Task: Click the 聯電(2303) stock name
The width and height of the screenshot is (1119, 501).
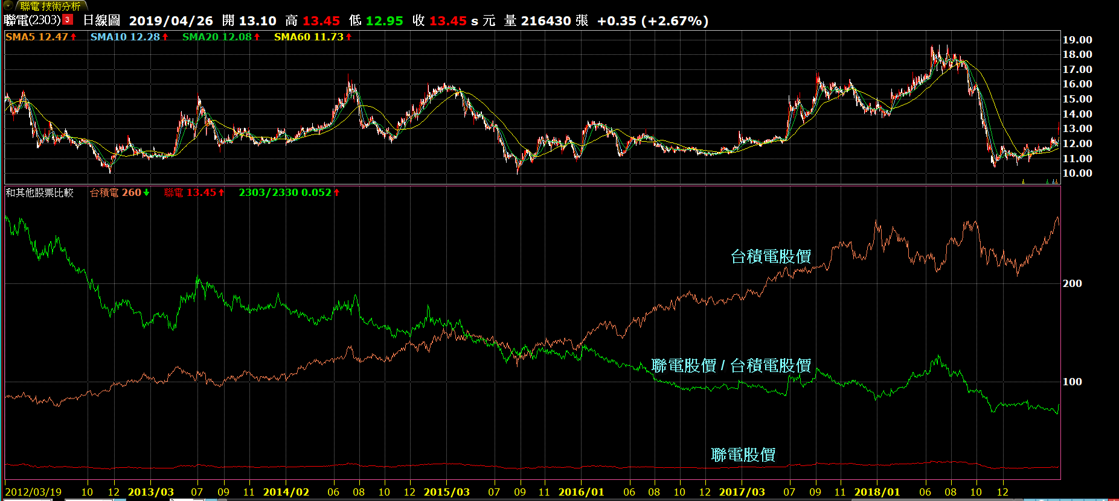Action: point(33,20)
